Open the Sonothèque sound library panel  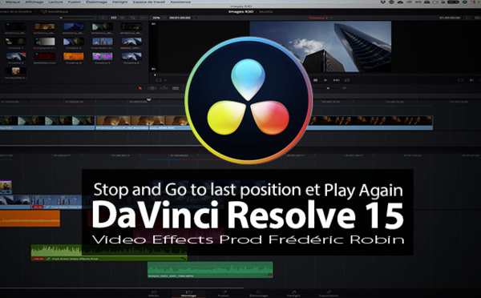(55, 12)
